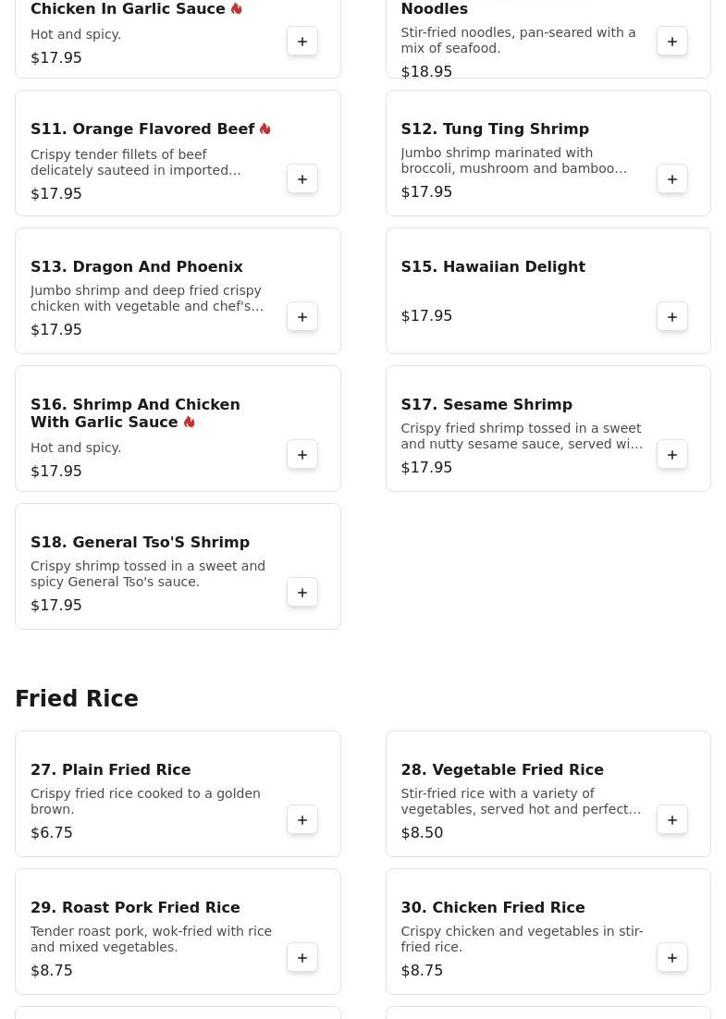726x1019 pixels.
Task: Click plus for 29 Roast Pork Fried Rice
Action: [x=302, y=957]
